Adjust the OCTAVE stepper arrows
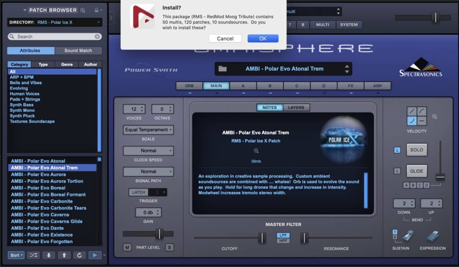The width and height of the screenshot is (459, 267). point(170,109)
